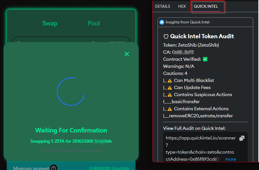Click the Insights from Quick Intel header
The image size is (259, 170).
pyautogui.click(x=188, y=22)
